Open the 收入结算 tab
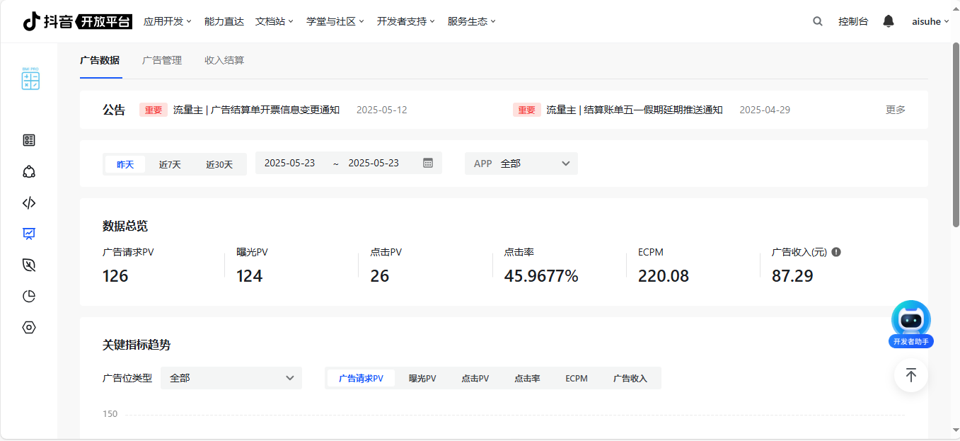The height and width of the screenshot is (441, 960). 224,60
